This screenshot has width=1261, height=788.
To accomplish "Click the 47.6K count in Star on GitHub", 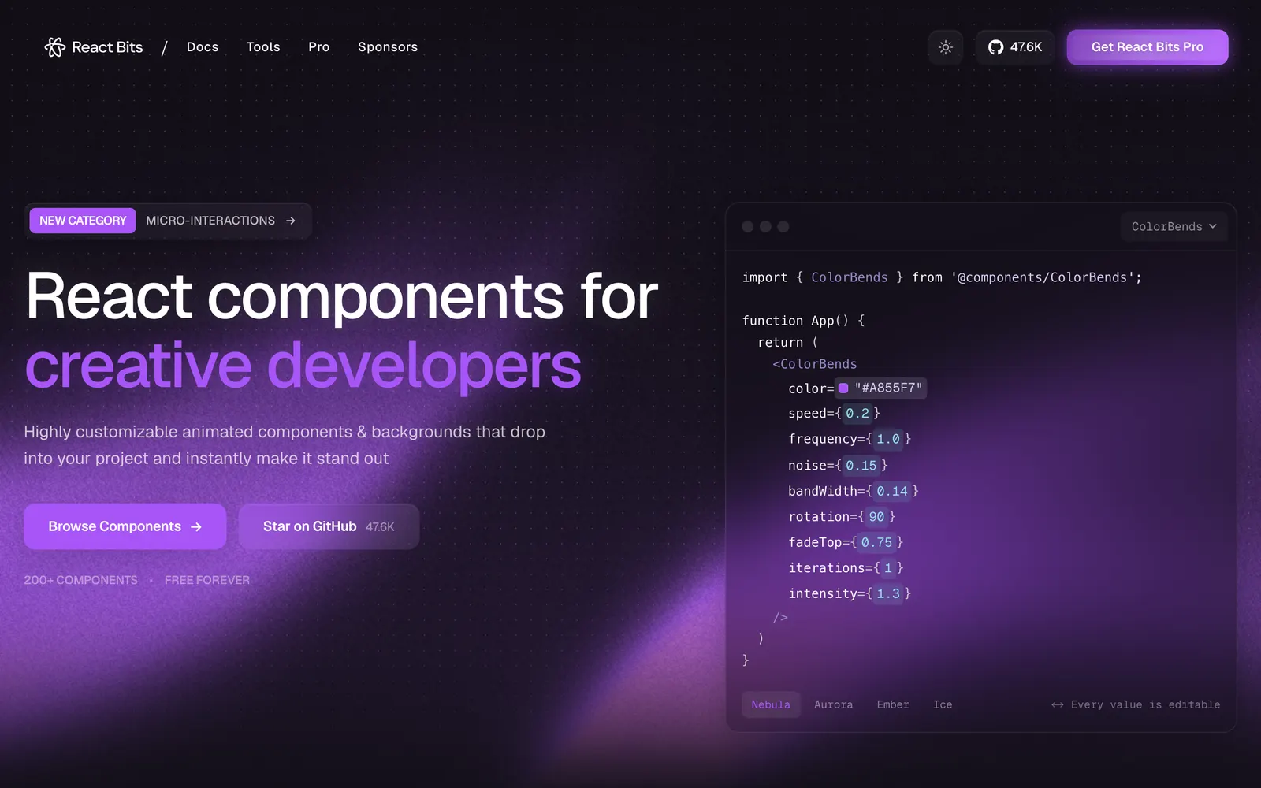I will point(380,527).
